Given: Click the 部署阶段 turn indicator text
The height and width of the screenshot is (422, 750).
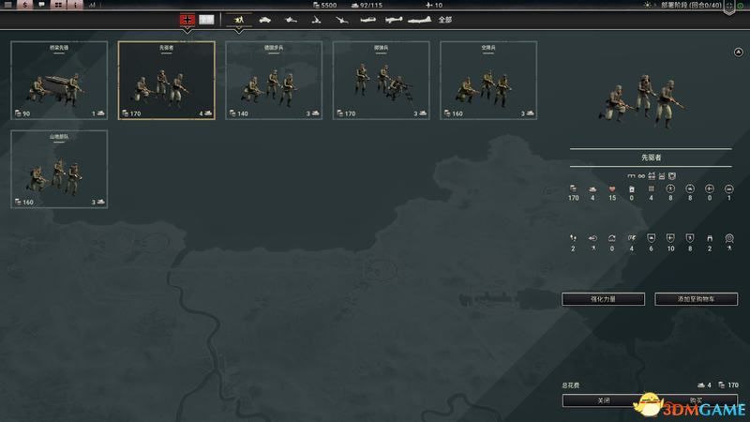Looking at the screenshot, I should click(x=691, y=6).
